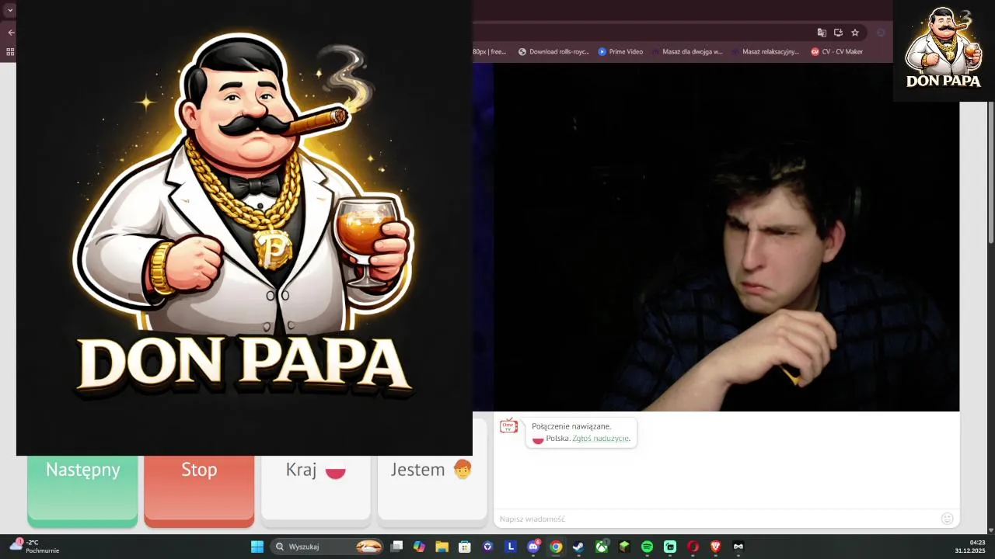This screenshot has height=559, width=995.
Task: Open the Download rolls-royc... bookmark
Action: (553, 52)
